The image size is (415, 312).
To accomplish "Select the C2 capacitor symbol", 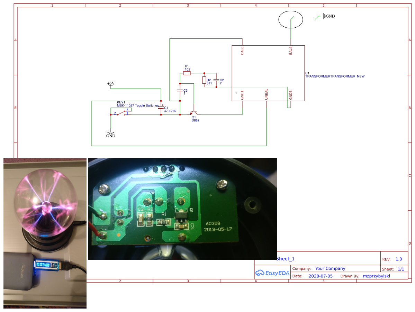I will (x=216, y=80).
